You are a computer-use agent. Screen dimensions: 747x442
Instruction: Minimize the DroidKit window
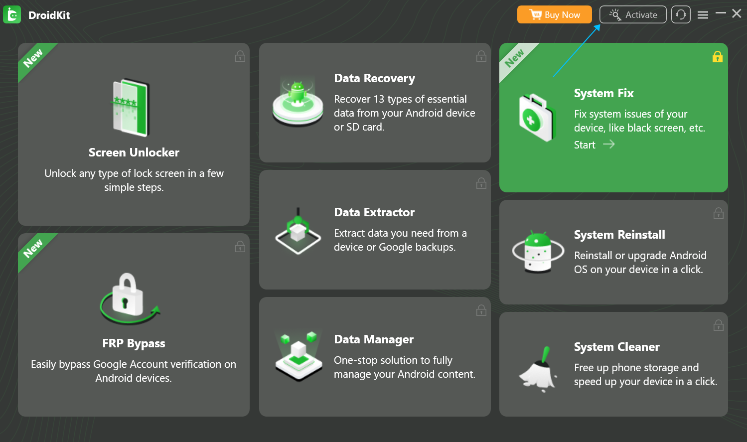(x=721, y=13)
